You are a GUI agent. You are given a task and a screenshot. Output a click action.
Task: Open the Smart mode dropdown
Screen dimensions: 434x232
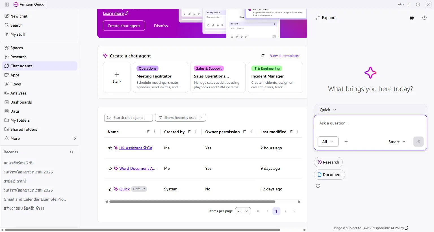tap(397, 141)
